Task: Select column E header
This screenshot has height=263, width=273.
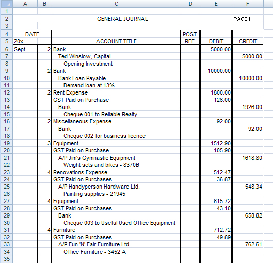Action: [216, 4]
